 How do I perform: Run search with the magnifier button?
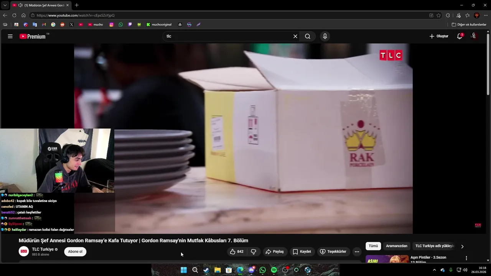pyautogui.click(x=308, y=36)
